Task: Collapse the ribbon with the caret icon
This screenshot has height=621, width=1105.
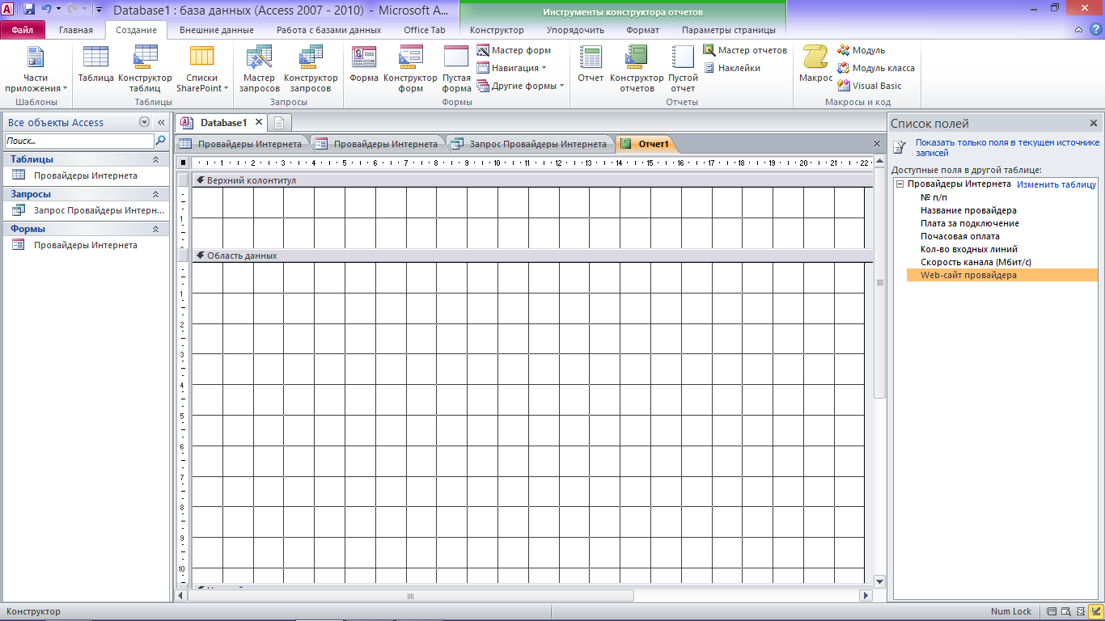Action: (1080, 30)
